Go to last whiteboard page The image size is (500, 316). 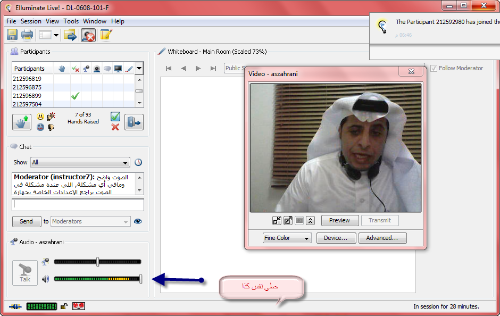point(213,68)
